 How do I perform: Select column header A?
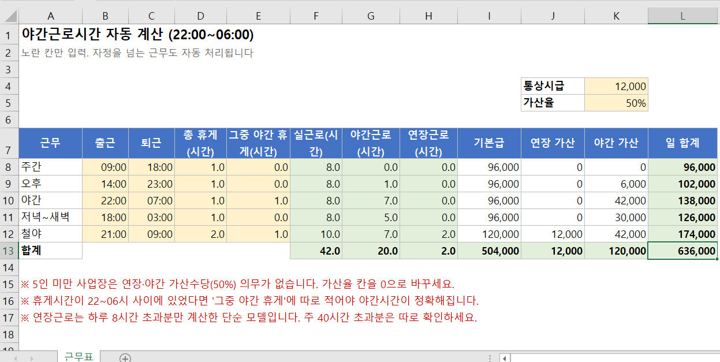click(51, 16)
